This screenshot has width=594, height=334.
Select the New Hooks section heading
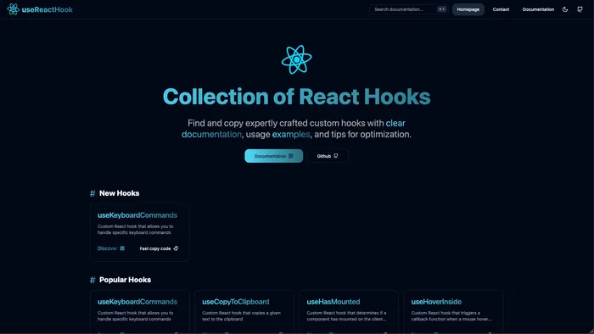click(x=120, y=193)
